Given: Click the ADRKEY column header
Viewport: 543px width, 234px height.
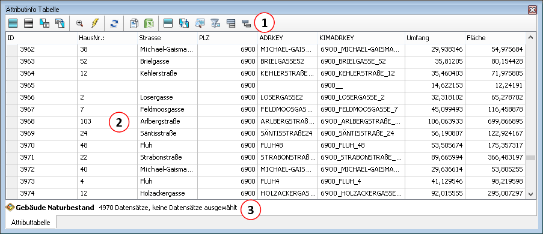Looking at the screenshot, I should coord(287,38).
